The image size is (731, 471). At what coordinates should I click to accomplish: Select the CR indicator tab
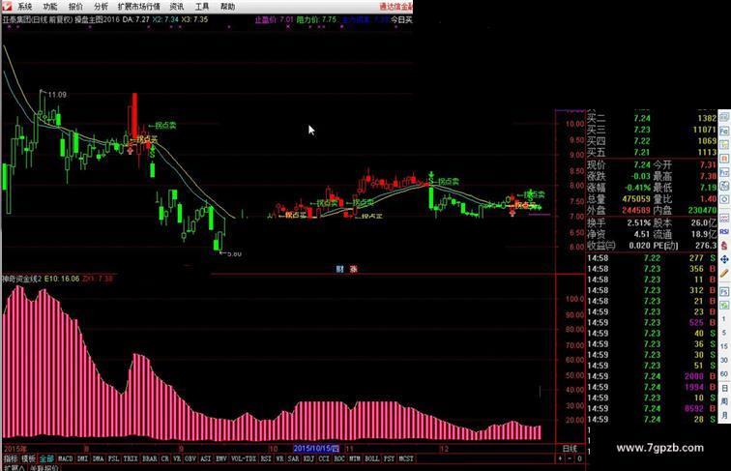coord(165,458)
